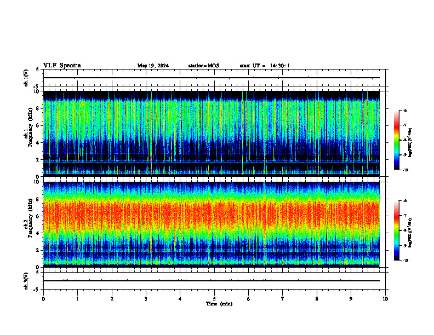This screenshot has height=335, width=434.
Task: Click the "ch.3(V)" waveform axis label
Action: point(26,281)
